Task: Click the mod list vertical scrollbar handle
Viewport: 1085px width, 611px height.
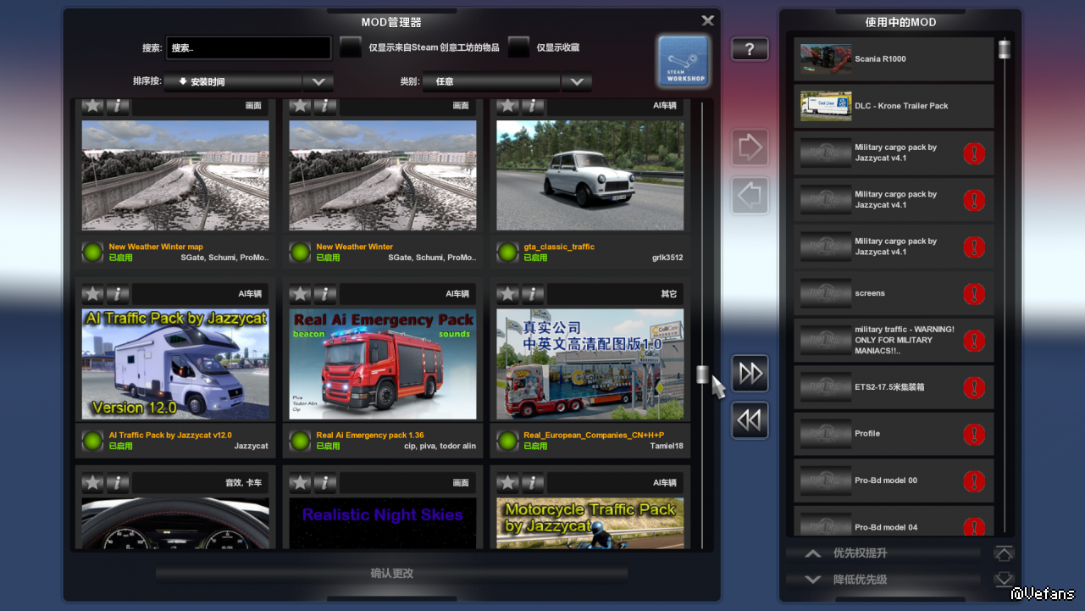Action: 702,375
